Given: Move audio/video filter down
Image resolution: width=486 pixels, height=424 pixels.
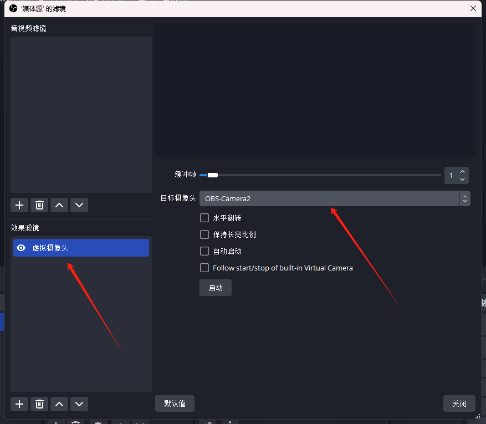Looking at the screenshot, I should 79,205.
